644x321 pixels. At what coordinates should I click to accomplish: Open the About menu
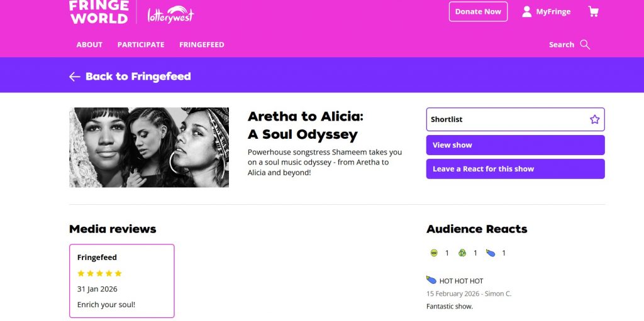click(x=89, y=45)
